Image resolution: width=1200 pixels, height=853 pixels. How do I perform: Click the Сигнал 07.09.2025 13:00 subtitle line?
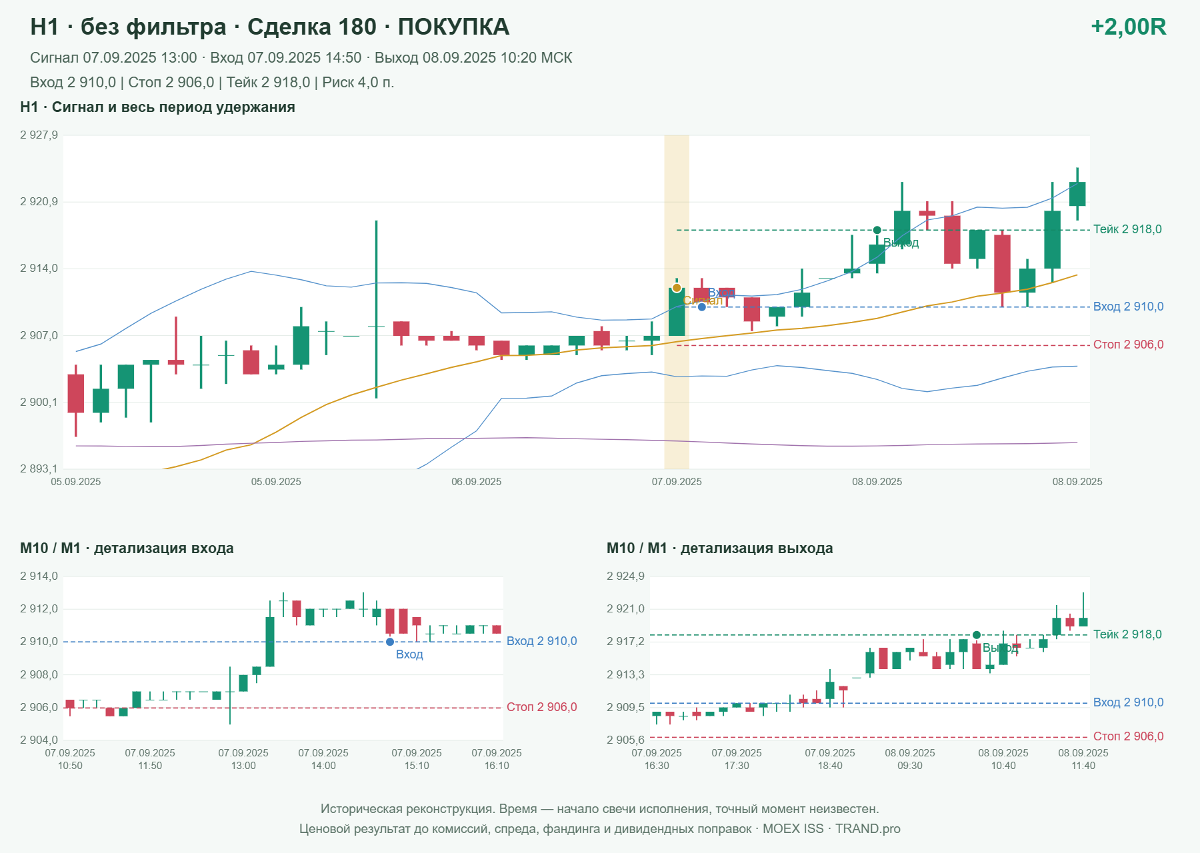coord(301,58)
